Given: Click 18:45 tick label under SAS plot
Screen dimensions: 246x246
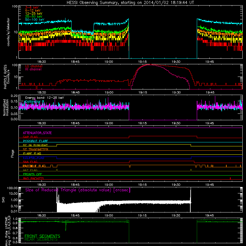Looking at the screenshot, I should coord(75,216).
